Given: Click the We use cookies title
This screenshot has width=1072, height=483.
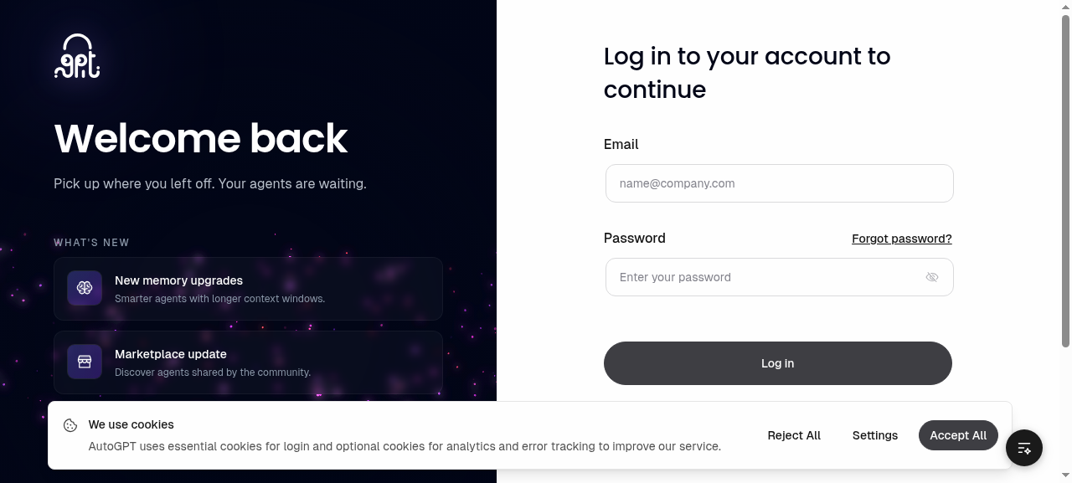Looking at the screenshot, I should click(x=131, y=424).
